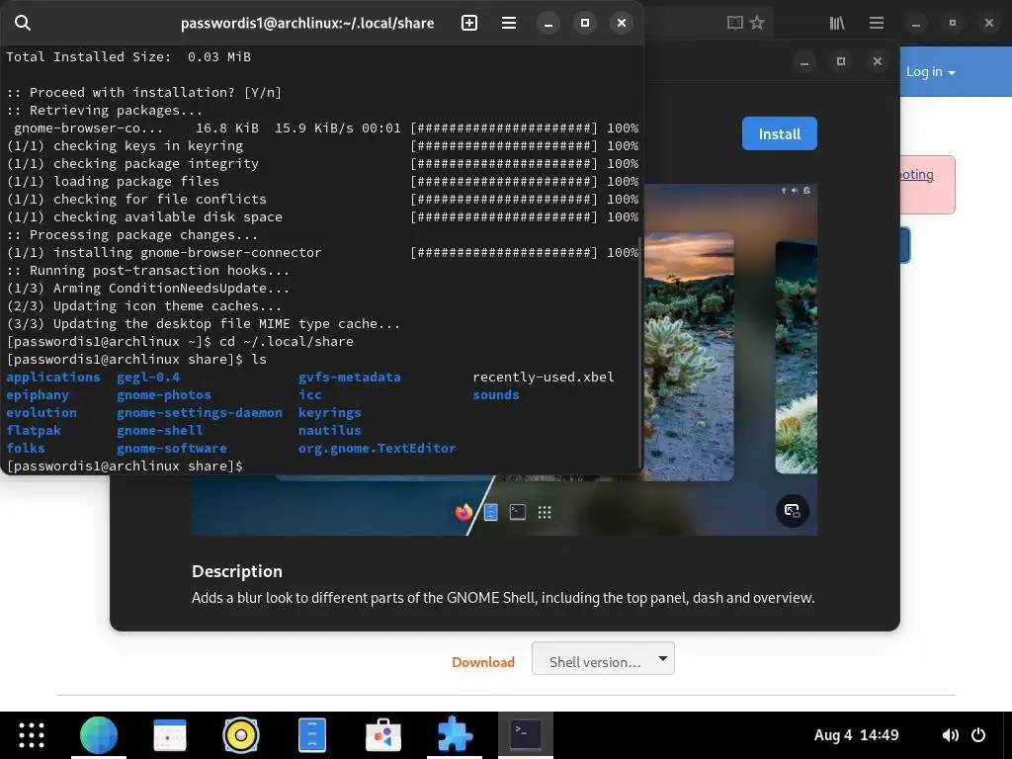1012x759 pixels.
Task: Open the browser library icon
Action: pyautogui.click(x=836, y=24)
